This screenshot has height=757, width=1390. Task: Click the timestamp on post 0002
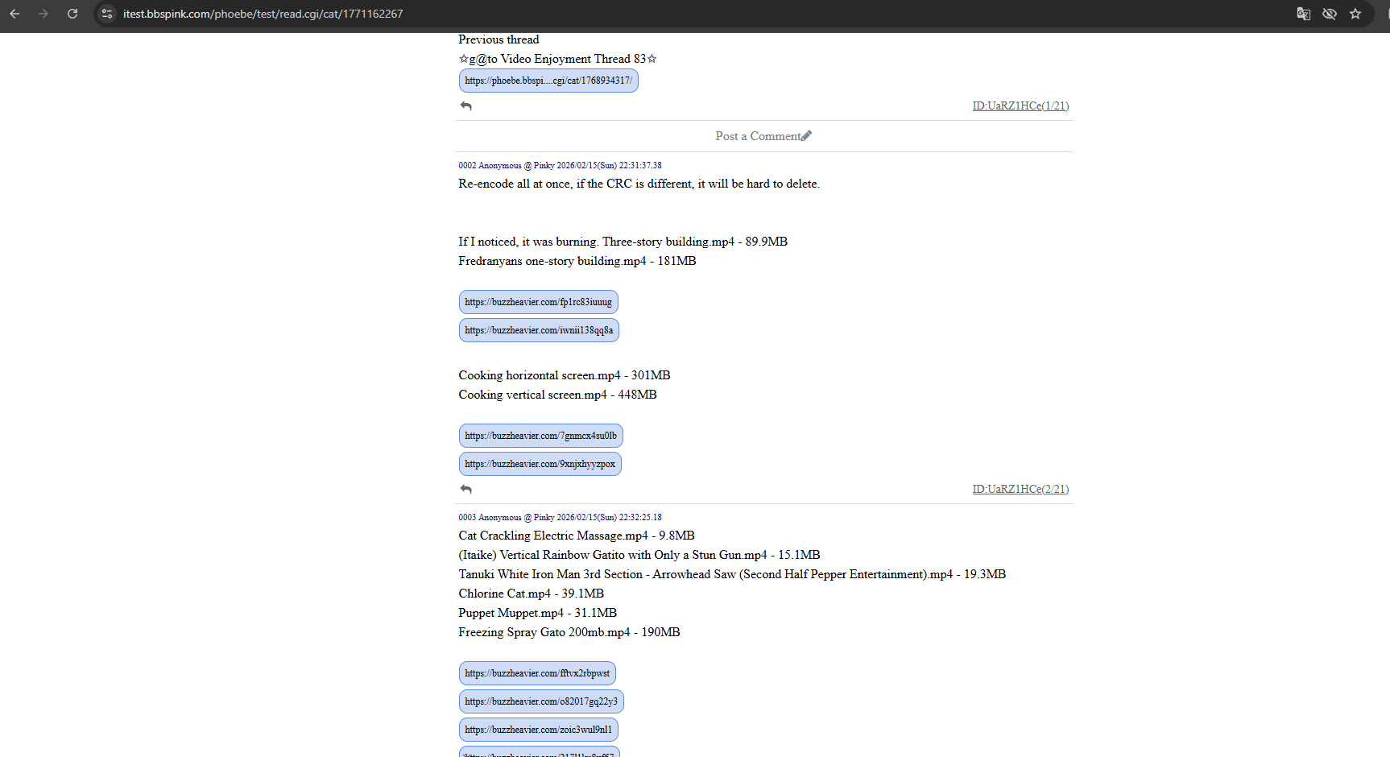[609, 166]
